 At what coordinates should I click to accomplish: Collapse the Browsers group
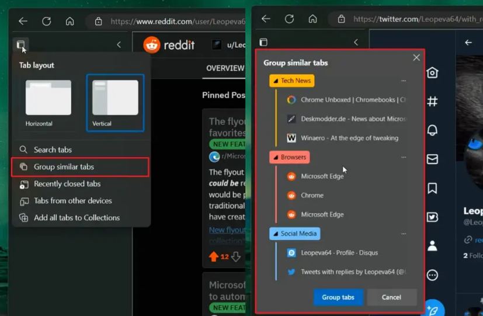(276, 157)
